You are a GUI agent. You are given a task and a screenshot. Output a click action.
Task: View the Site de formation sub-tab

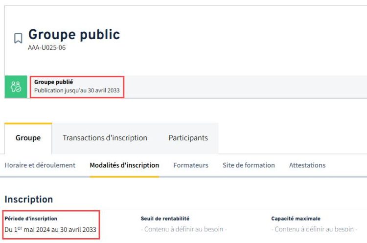(x=249, y=165)
